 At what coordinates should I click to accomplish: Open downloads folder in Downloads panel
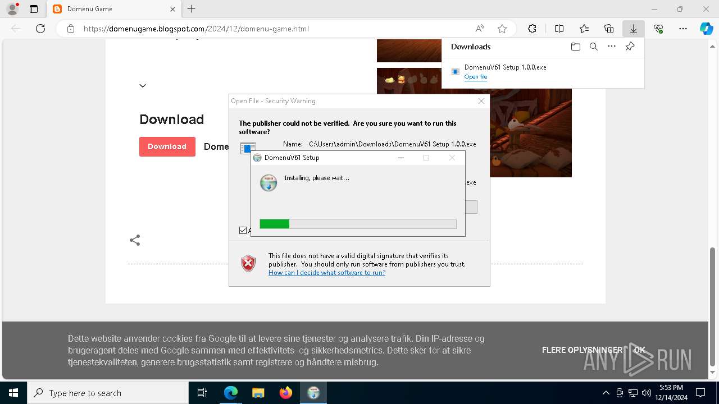pos(575,47)
